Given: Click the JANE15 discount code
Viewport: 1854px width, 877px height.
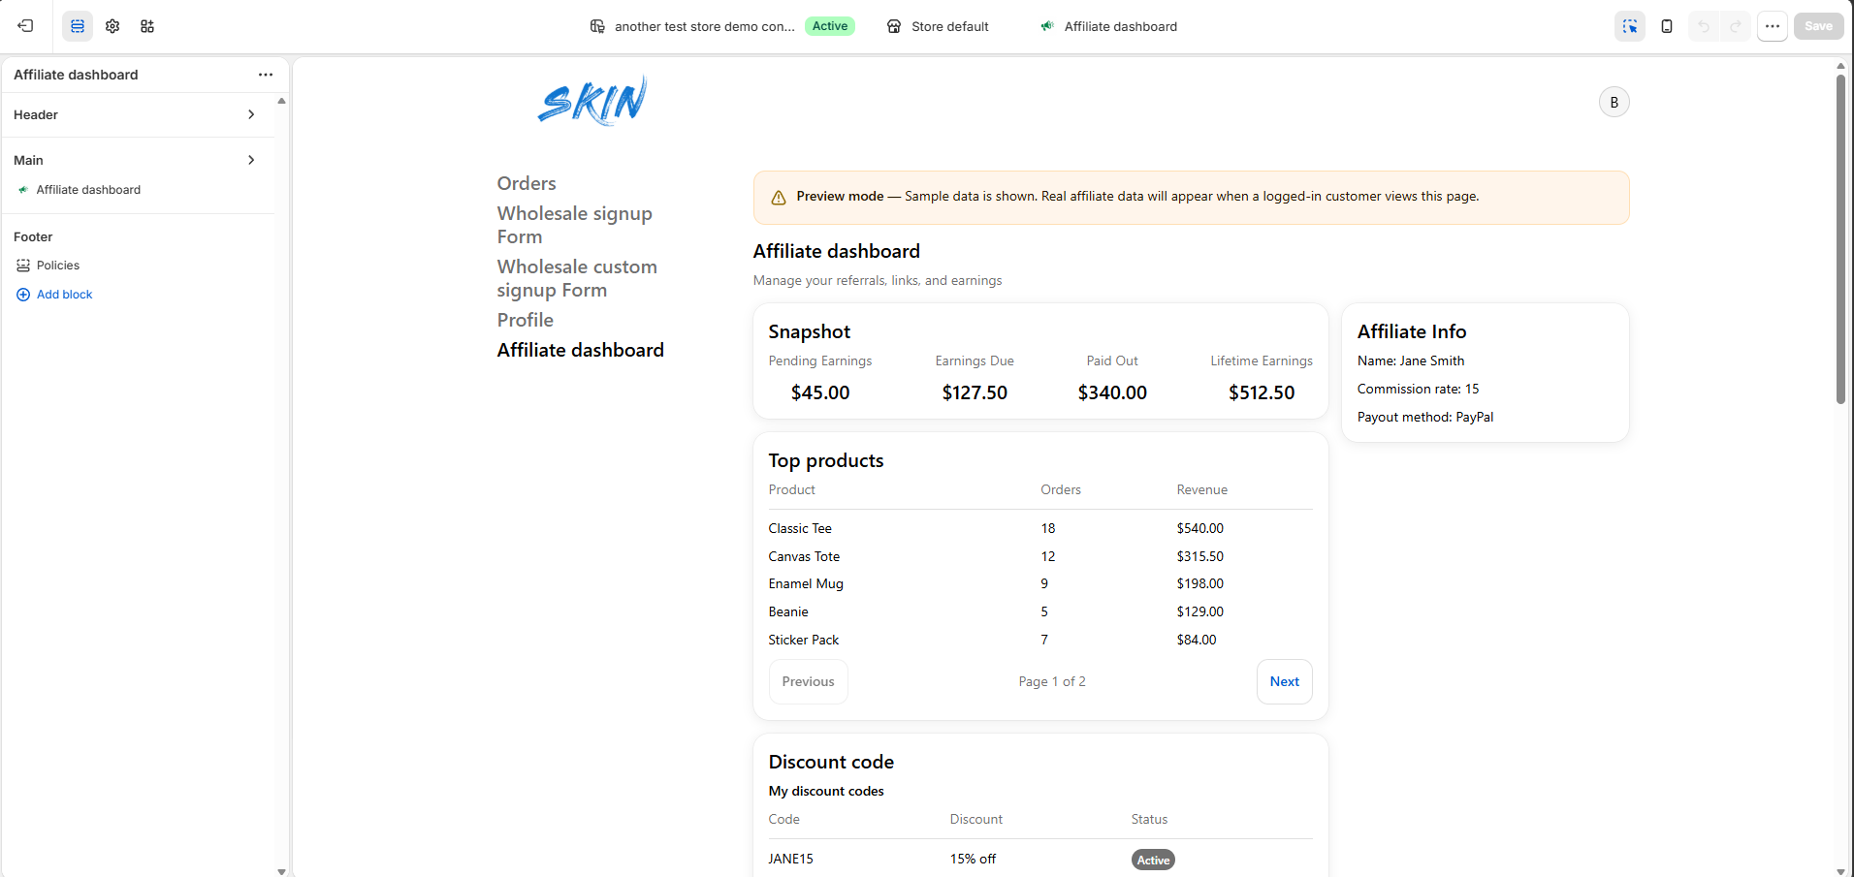Looking at the screenshot, I should coord(791,859).
